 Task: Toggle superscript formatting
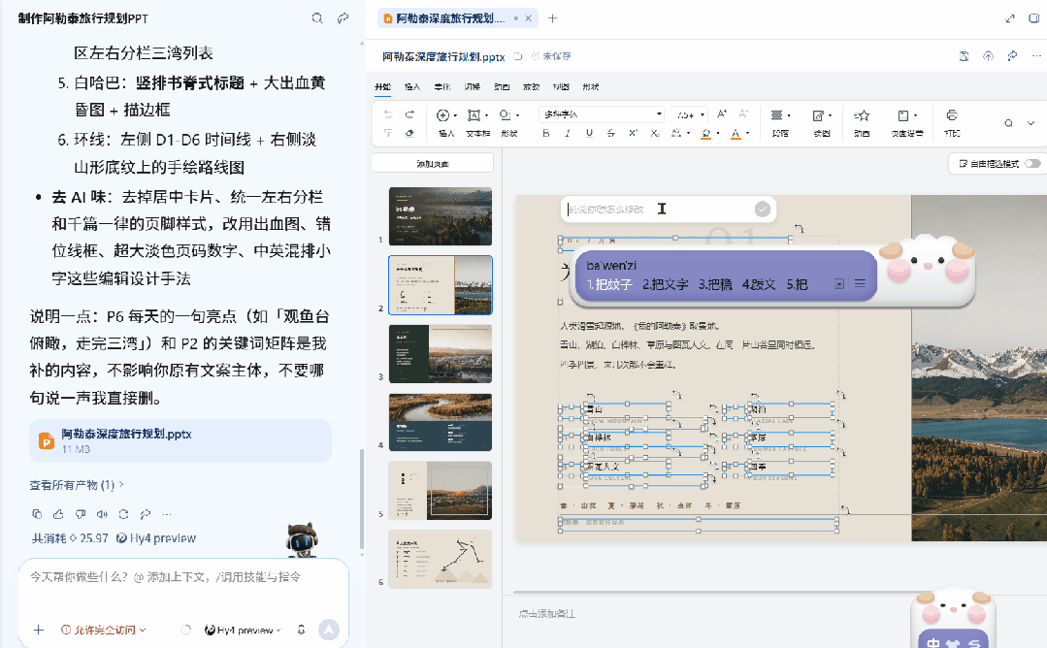[x=633, y=133]
